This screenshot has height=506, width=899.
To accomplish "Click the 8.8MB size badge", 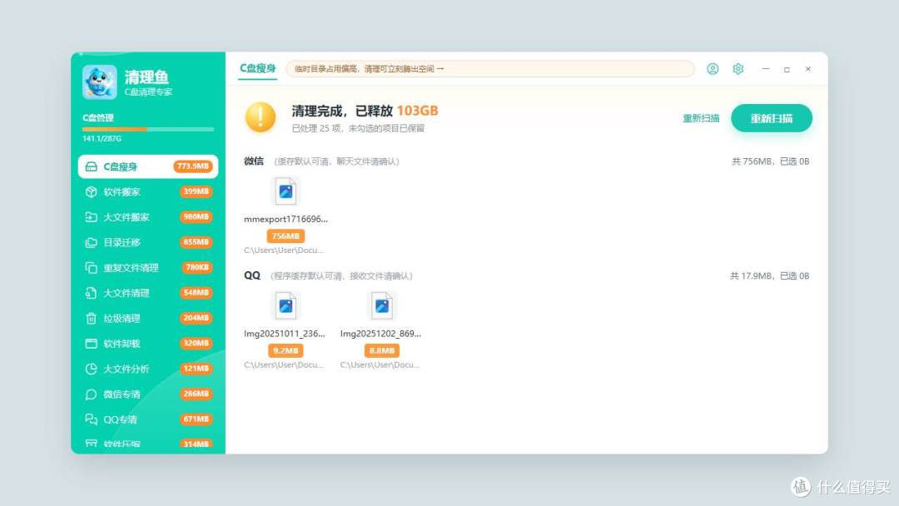I will coord(382,350).
